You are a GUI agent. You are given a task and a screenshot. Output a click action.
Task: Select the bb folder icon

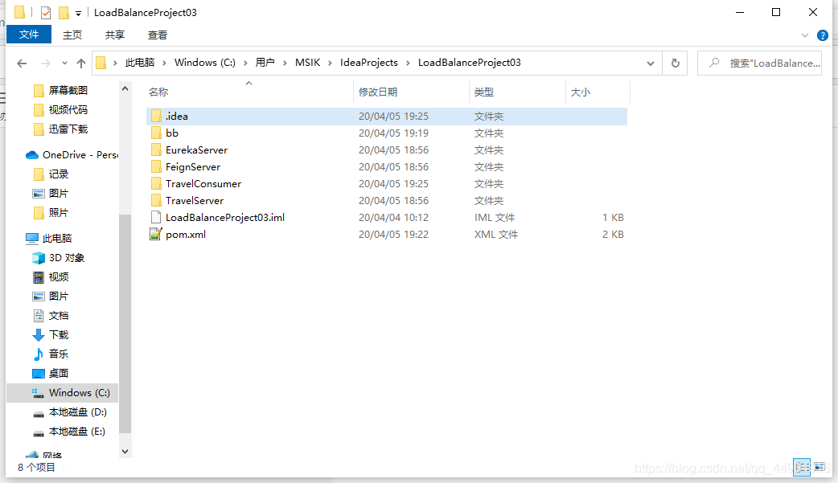(156, 133)
